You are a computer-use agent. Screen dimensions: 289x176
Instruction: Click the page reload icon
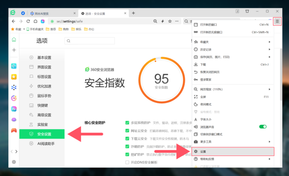point(29,21)
